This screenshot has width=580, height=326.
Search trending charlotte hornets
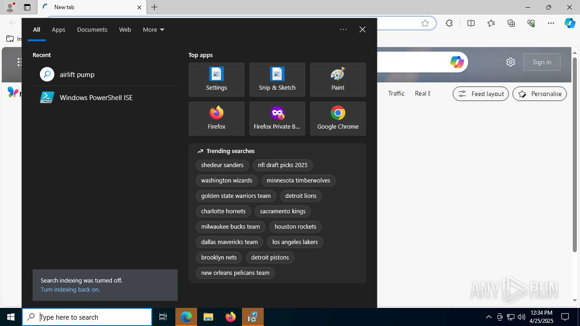223,211
